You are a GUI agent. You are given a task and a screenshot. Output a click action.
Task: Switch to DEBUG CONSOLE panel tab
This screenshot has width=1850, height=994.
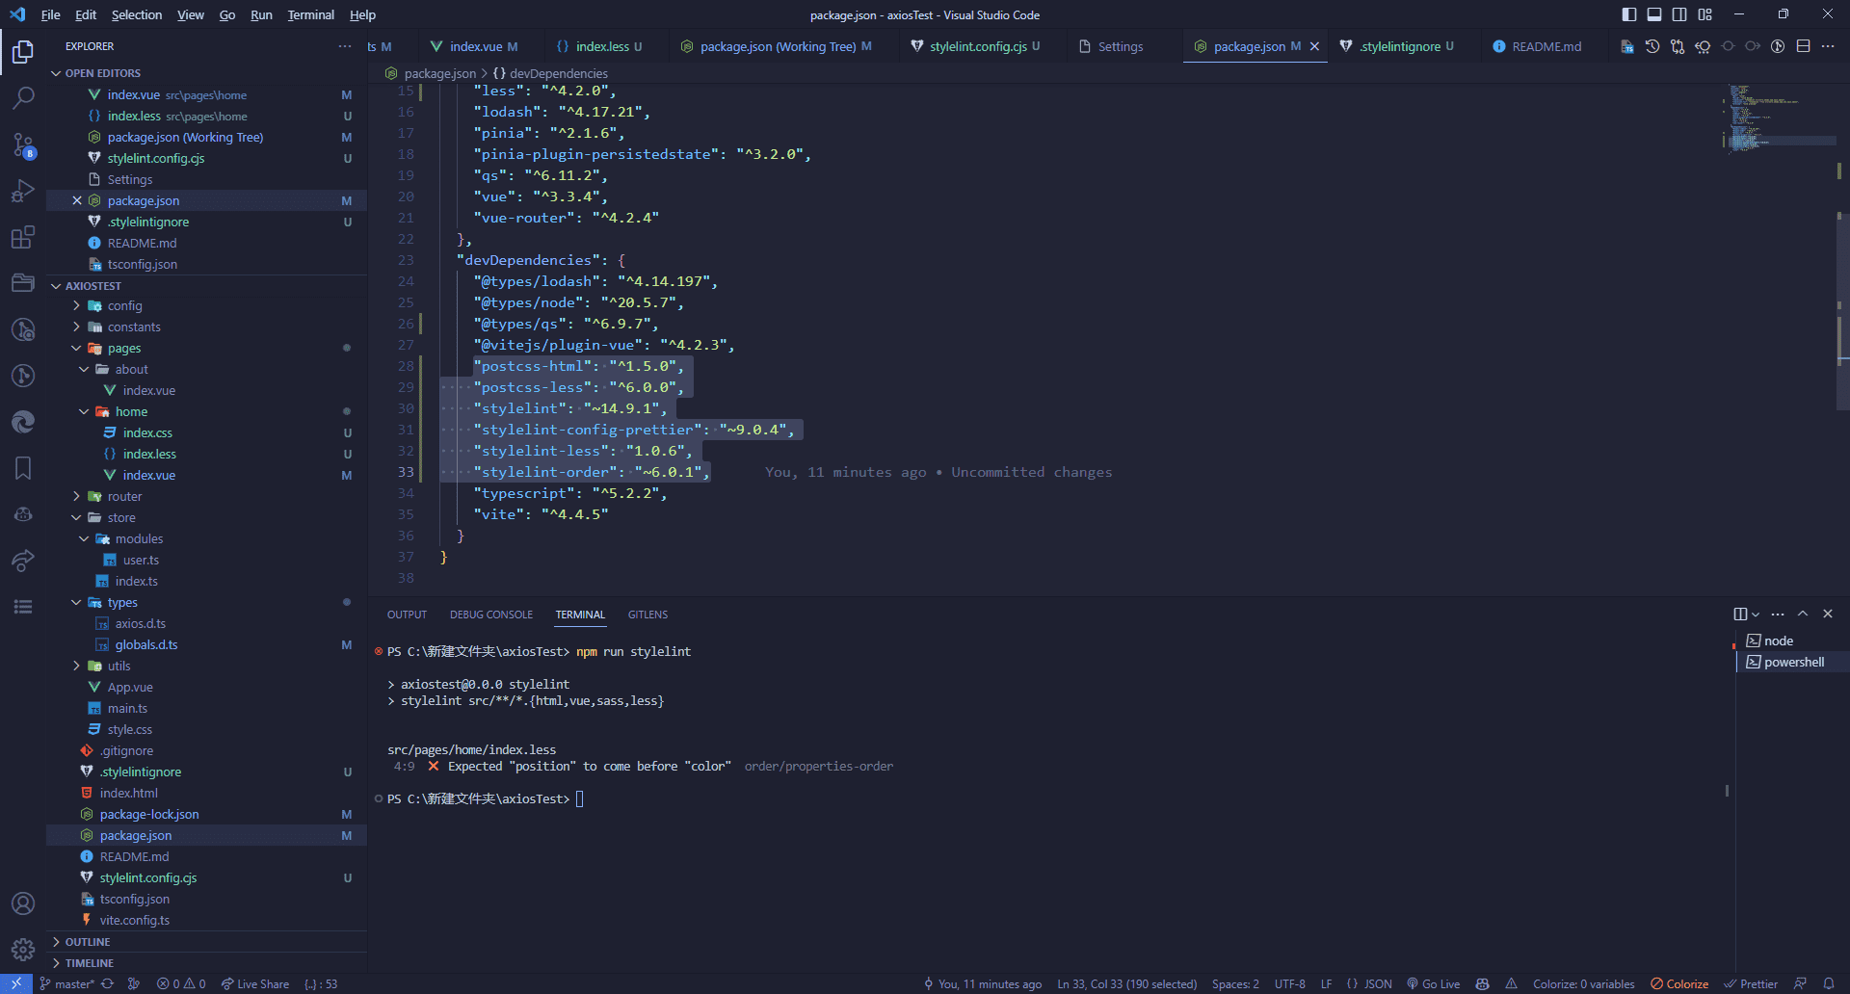491,615
